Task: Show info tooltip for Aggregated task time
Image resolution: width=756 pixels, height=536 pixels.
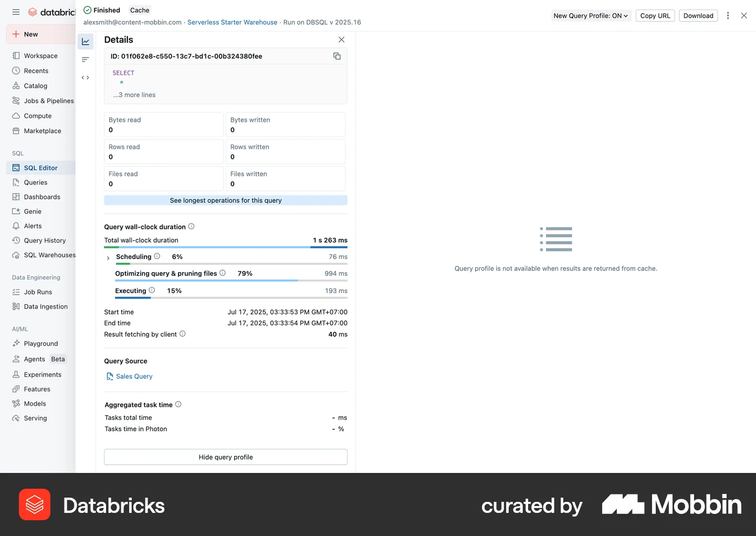Action: coord(178,404)
